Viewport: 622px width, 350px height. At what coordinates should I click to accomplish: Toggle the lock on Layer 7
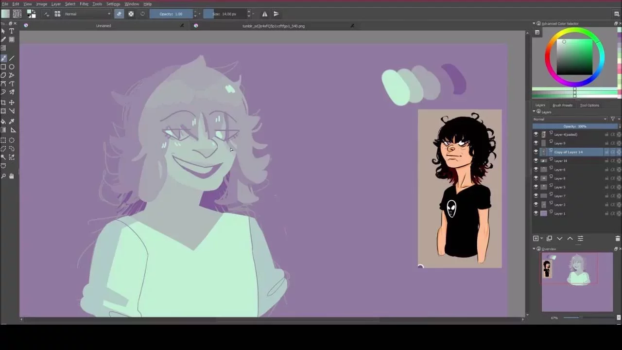(x=606, y=196)
